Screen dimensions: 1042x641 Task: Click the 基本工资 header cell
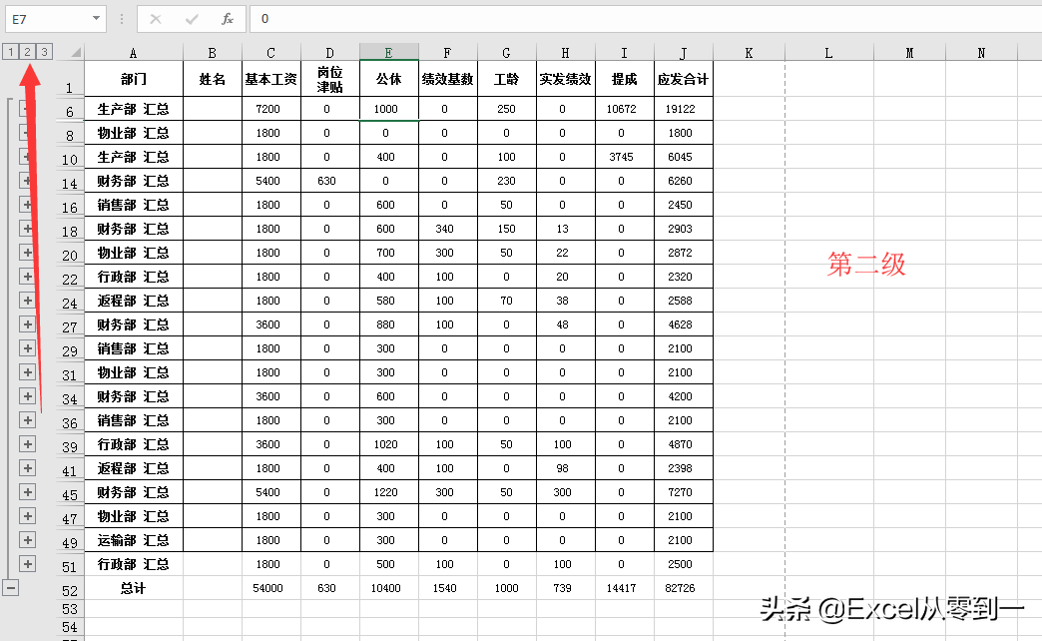tap(271, 79)
